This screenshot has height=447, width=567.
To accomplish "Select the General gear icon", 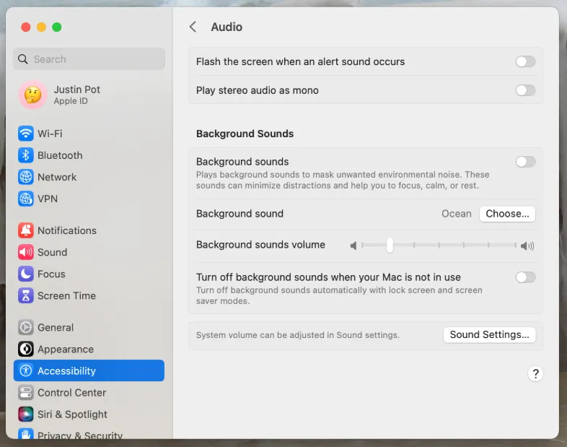I will pos(26,328).
